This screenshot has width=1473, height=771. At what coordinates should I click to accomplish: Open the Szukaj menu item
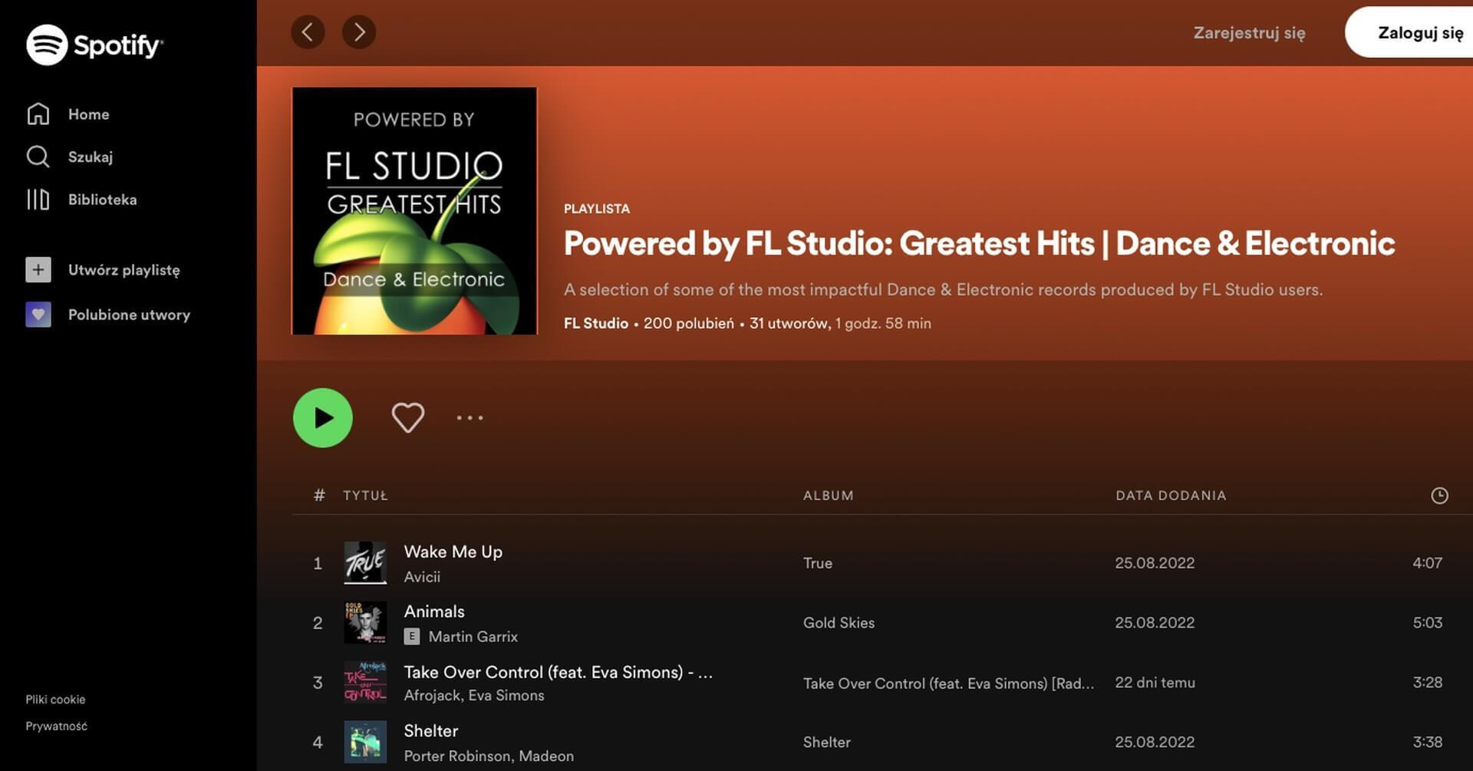[91, 157]
